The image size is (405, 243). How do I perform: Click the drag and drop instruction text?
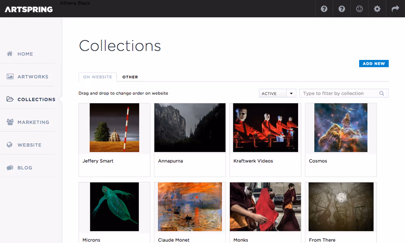tap(123, 93)
